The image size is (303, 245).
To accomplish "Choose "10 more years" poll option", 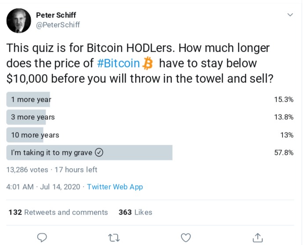I will 35,135.
